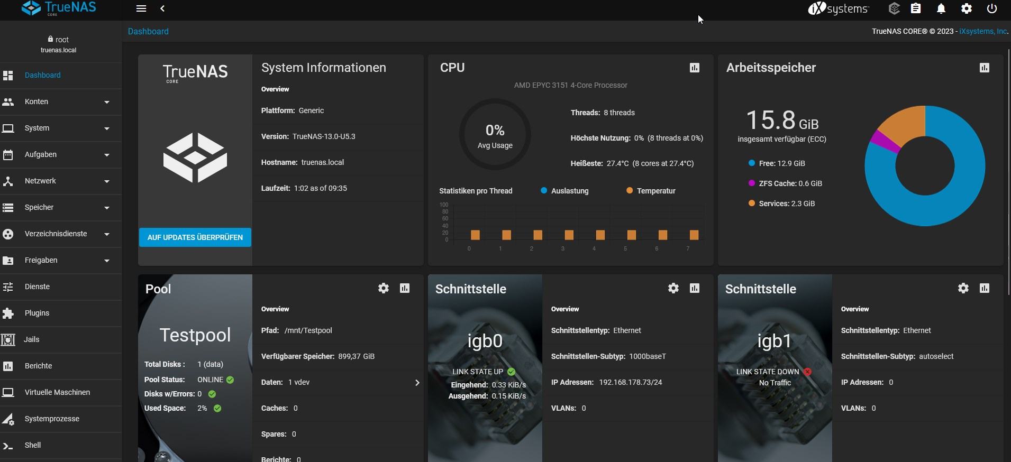Click the Shell prompt icon
Viewport: 1011px width, 462px height.
[x=8, y=446]
